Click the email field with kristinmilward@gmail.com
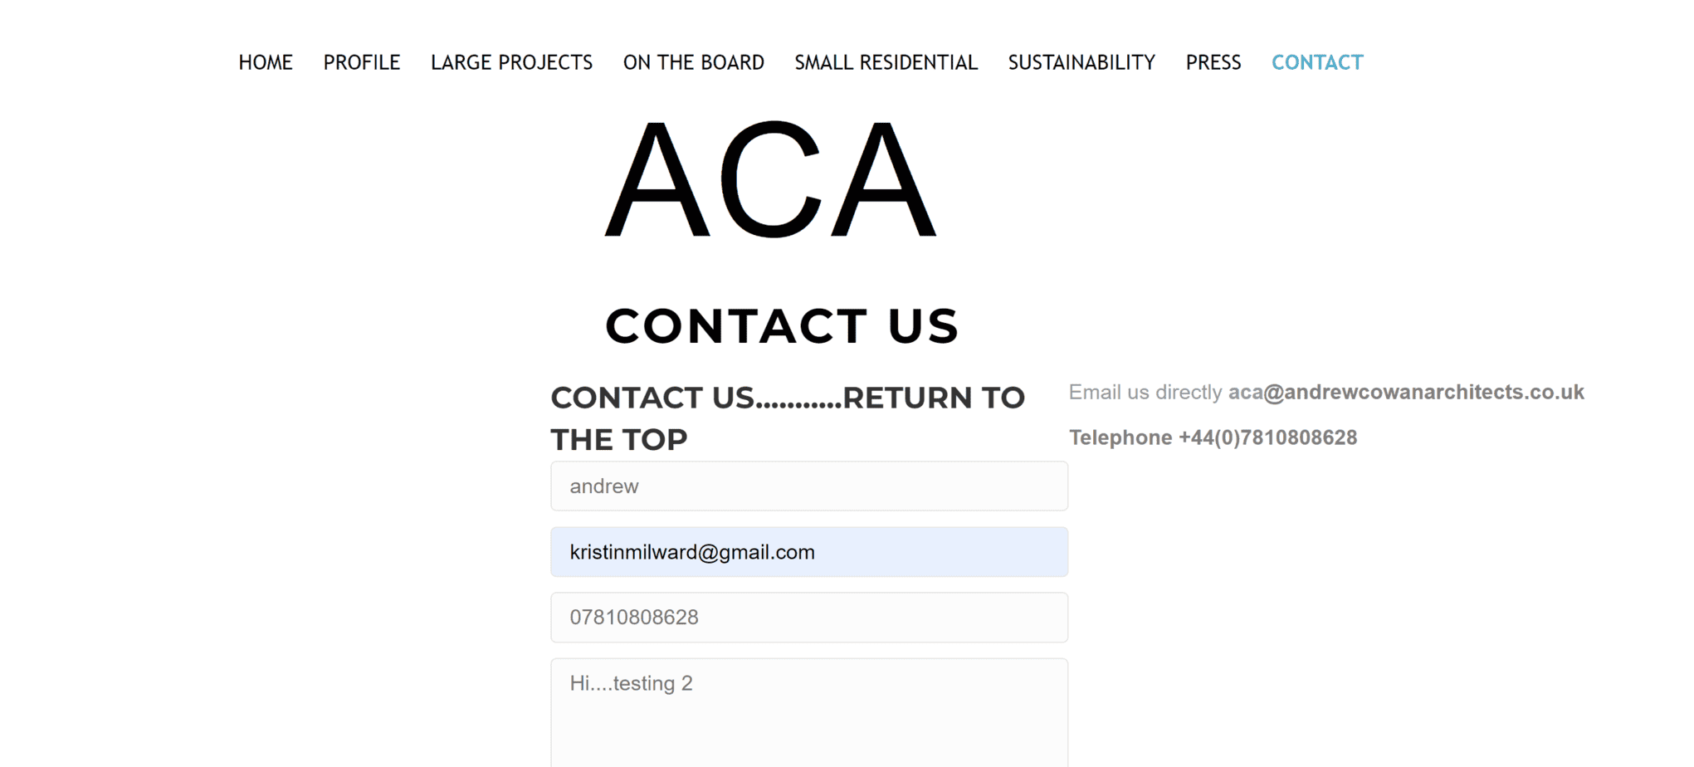 (809, 552)
